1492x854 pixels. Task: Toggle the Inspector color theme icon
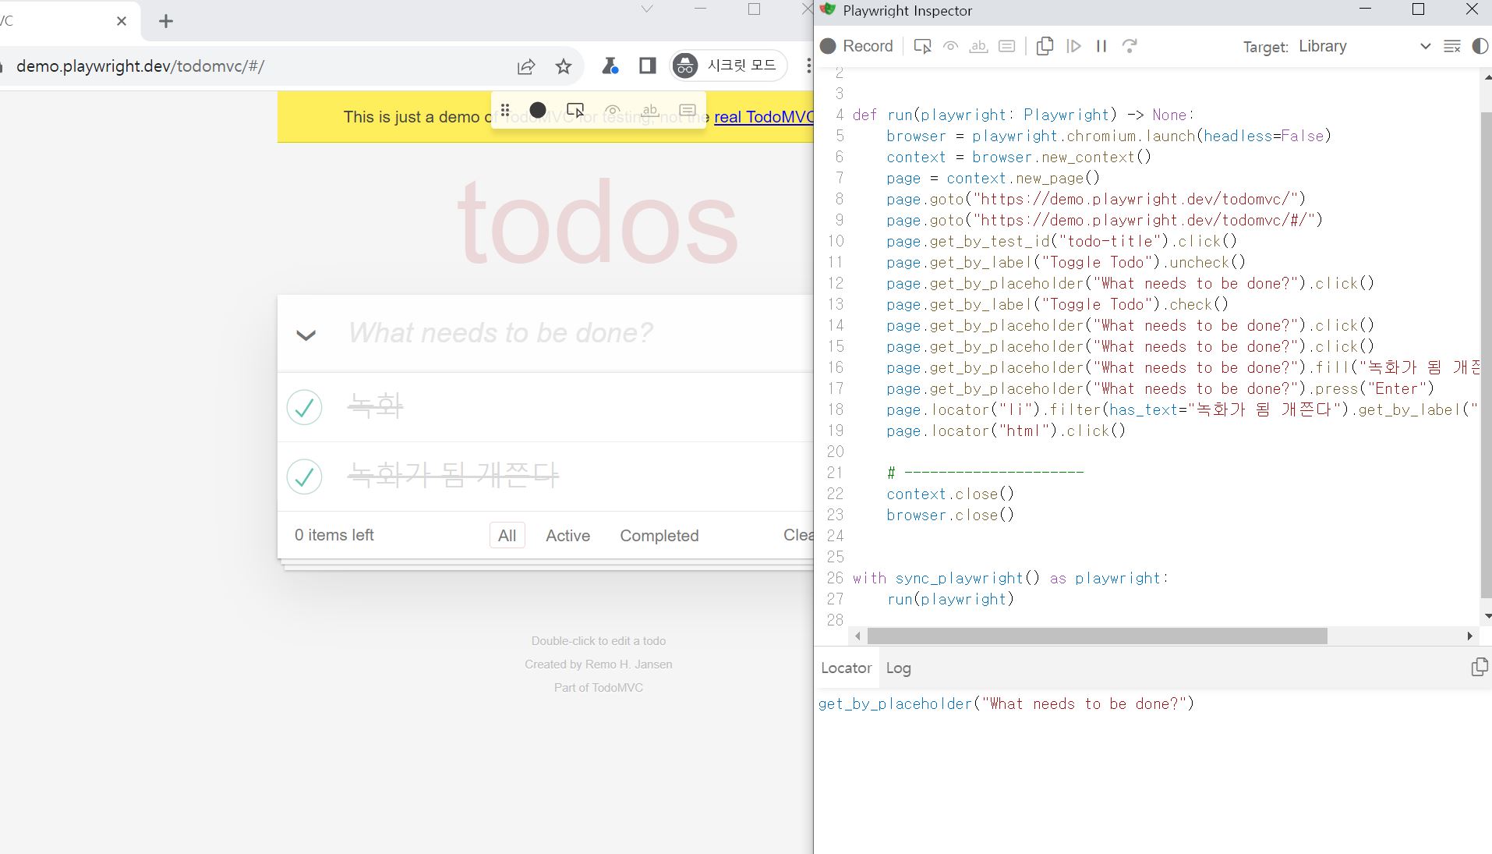(1479, 46)
